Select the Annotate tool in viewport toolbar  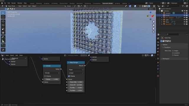(x=3, y=37)
